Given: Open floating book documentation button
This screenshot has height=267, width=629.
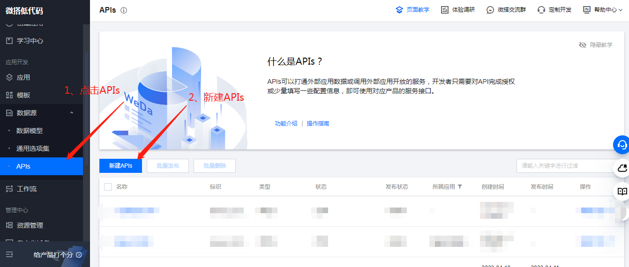Looking at the screenshot, I should [x=622, y=191].
